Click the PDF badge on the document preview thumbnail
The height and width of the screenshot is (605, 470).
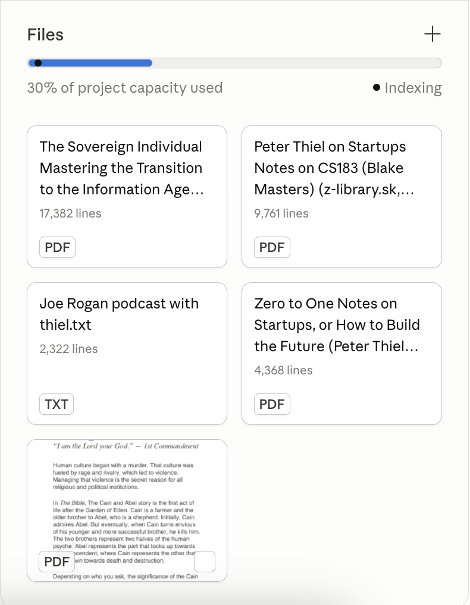(57, 562)
